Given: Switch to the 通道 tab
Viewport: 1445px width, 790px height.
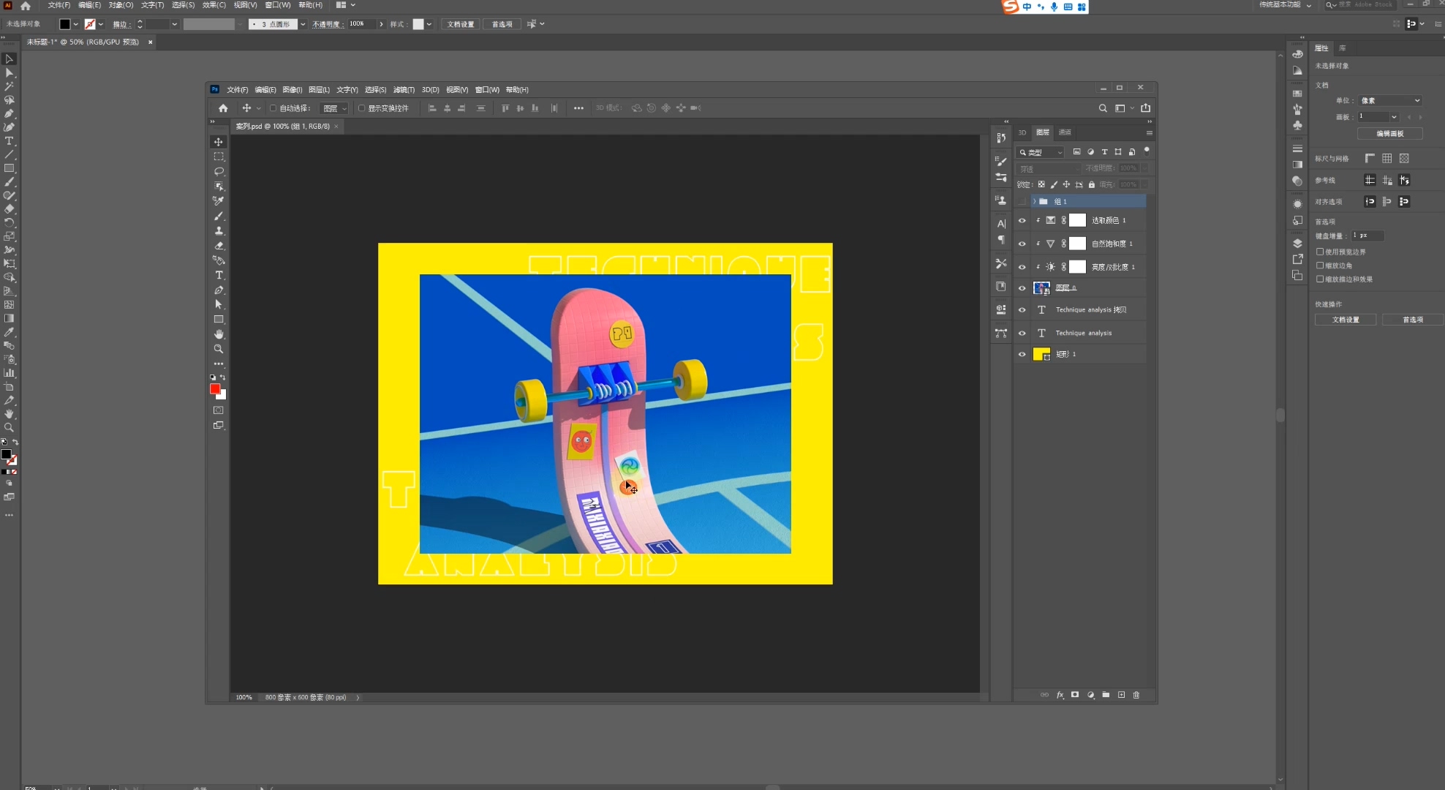Looking at the screenshot, I should pyautogui.click(x=1065, y=132).
